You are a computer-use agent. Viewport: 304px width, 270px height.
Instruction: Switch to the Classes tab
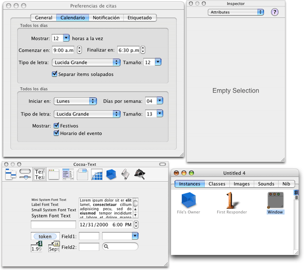click(217, 184)
